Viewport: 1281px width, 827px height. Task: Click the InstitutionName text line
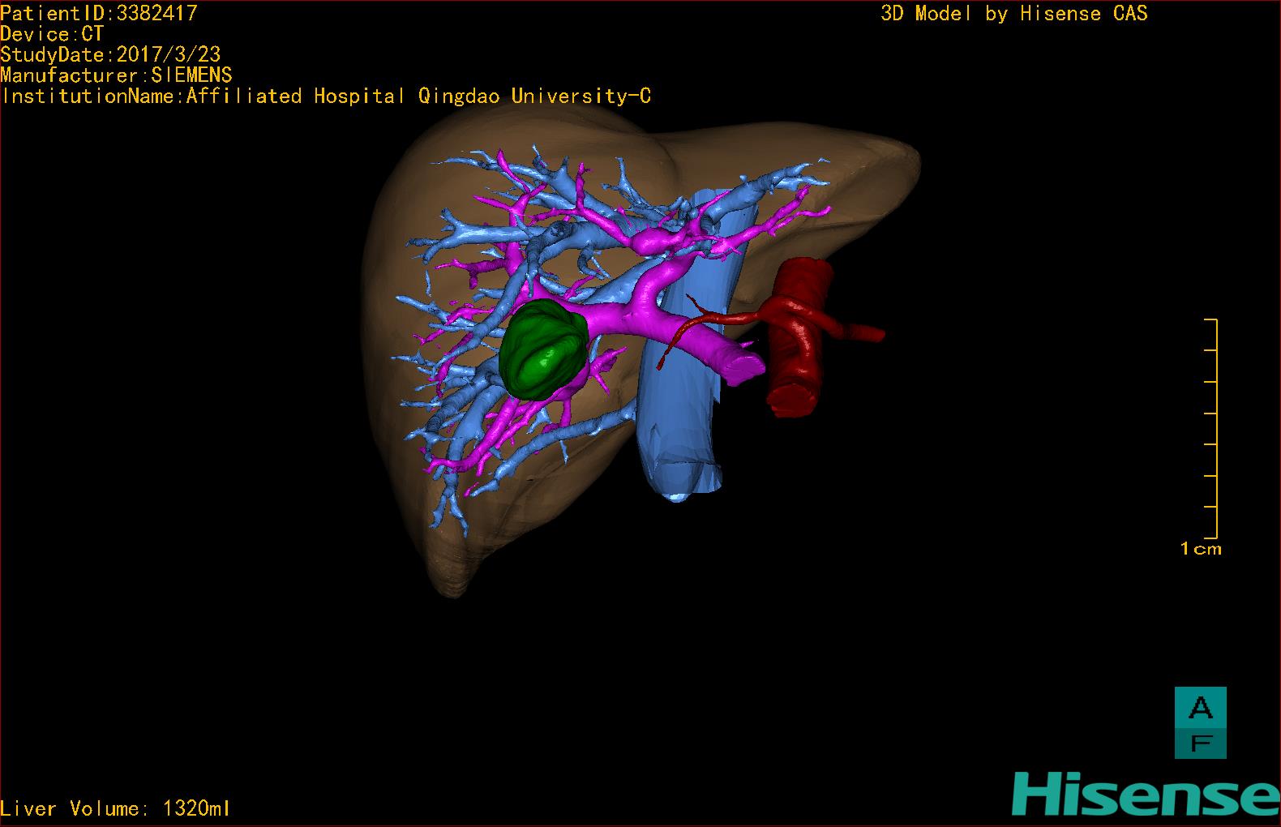coord(326,96)
